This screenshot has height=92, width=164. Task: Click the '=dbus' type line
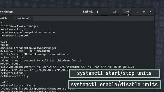point(4,45)
